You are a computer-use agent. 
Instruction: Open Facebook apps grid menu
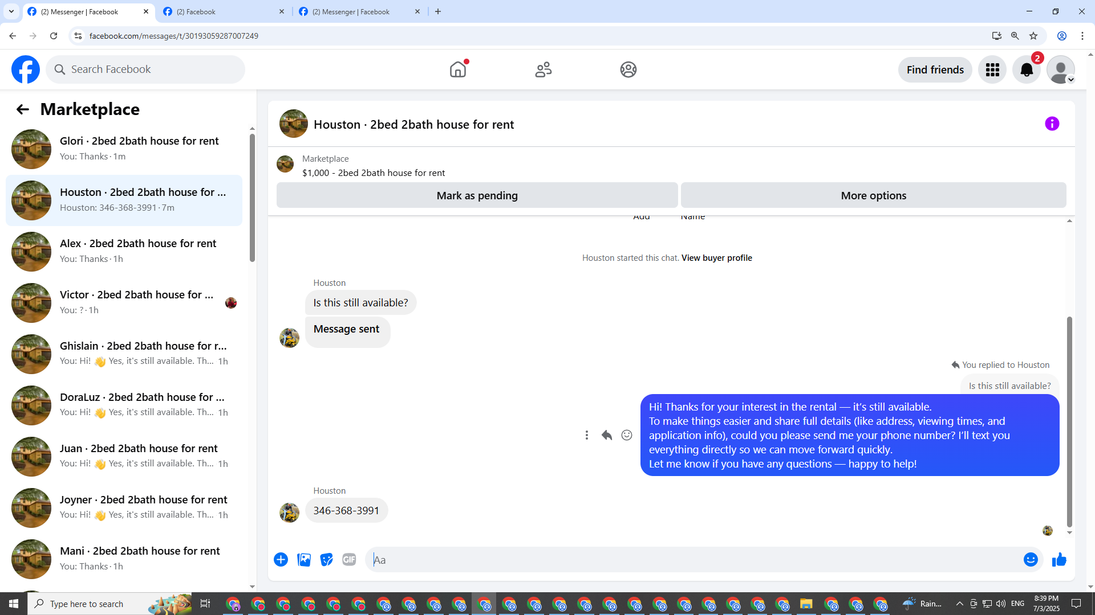(992, 69)
